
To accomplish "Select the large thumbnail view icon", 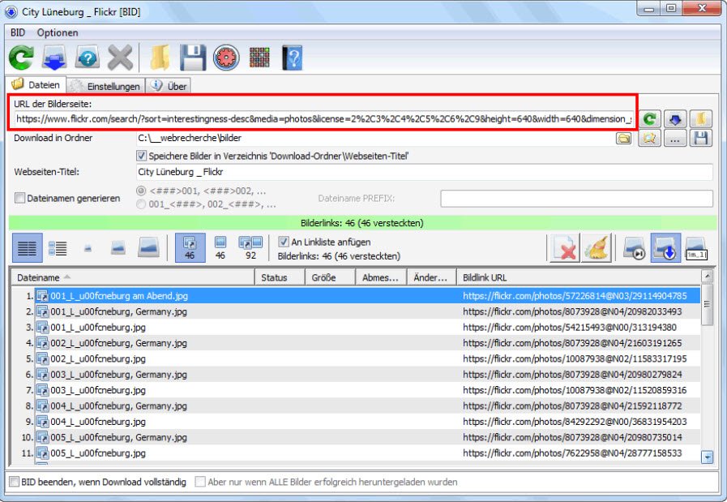I will tap(149, 247).
